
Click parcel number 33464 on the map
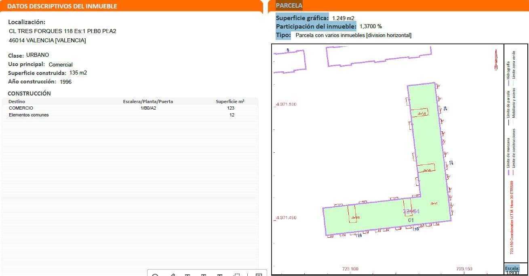tap(411, 212)
